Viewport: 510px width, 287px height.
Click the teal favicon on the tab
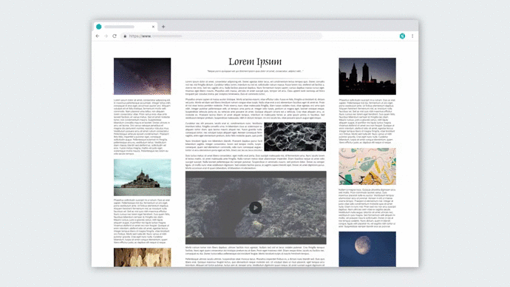[x=99, y=27]
